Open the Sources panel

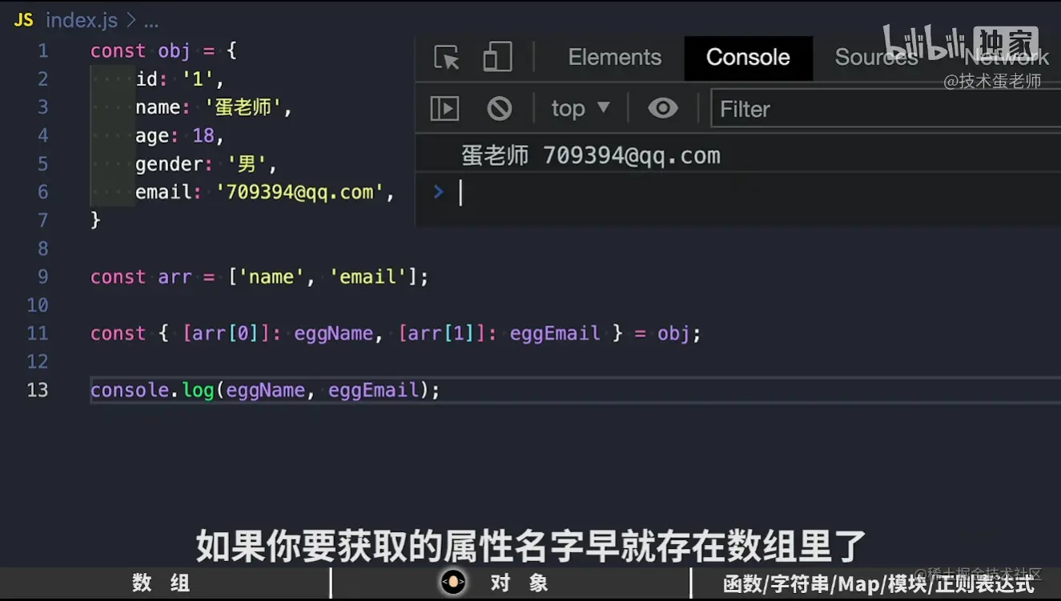pyautogui.click(x=875, y=57)
